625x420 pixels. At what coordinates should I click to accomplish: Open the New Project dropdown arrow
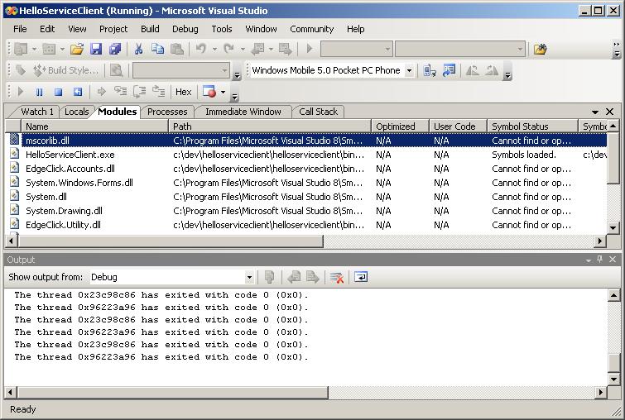(x=34, y=49)
